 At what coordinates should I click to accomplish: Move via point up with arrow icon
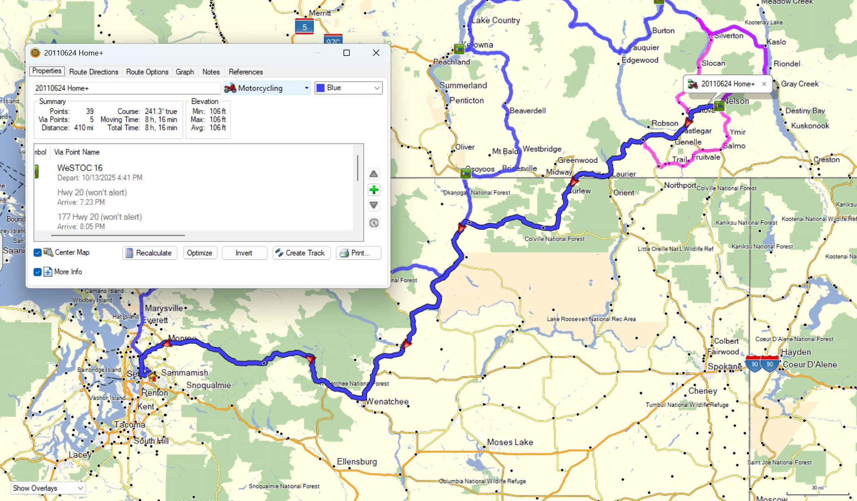374,174
